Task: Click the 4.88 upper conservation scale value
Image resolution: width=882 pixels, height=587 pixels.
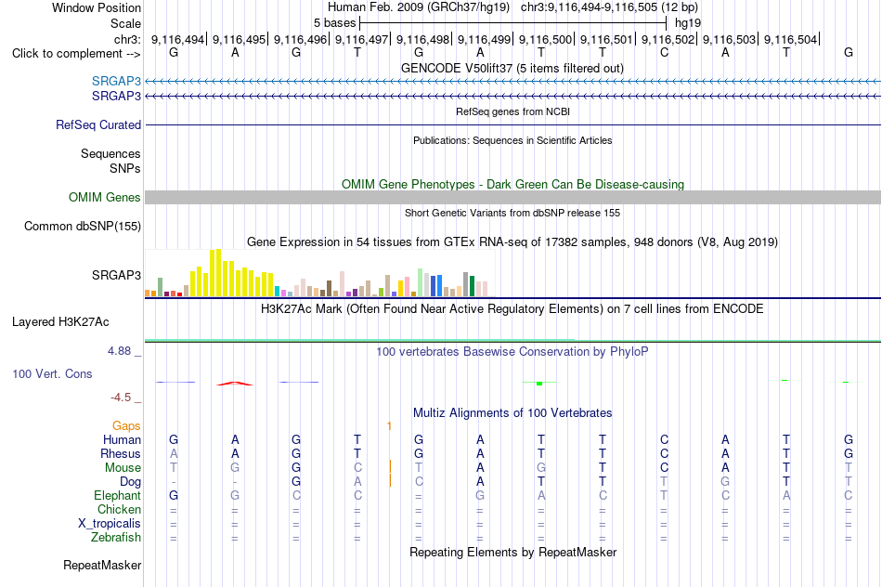Action: (119, 351)
